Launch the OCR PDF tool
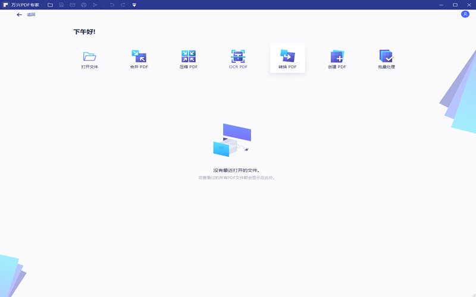The image size is (476, 297). [x=238, y=57]
